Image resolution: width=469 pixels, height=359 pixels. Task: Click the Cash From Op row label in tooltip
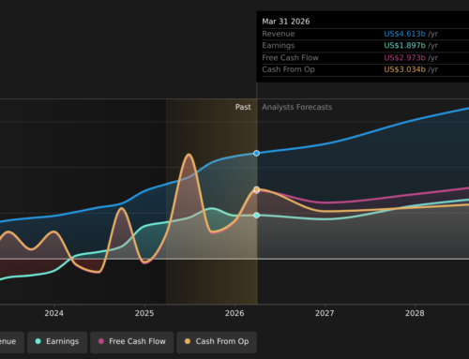(288, 69)
